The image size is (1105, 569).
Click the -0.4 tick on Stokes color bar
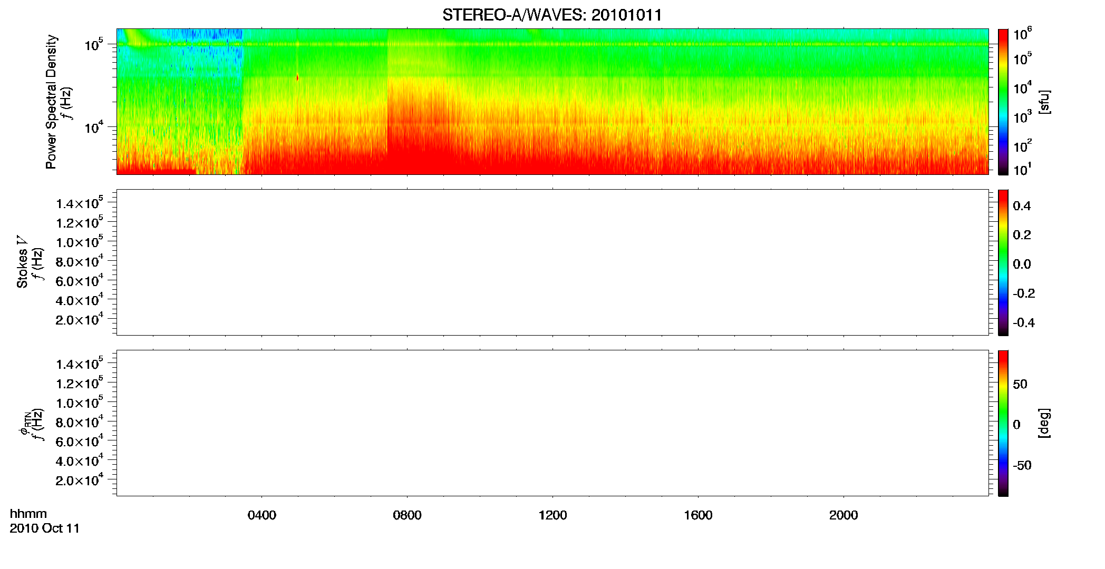(x=1024, y=323)
